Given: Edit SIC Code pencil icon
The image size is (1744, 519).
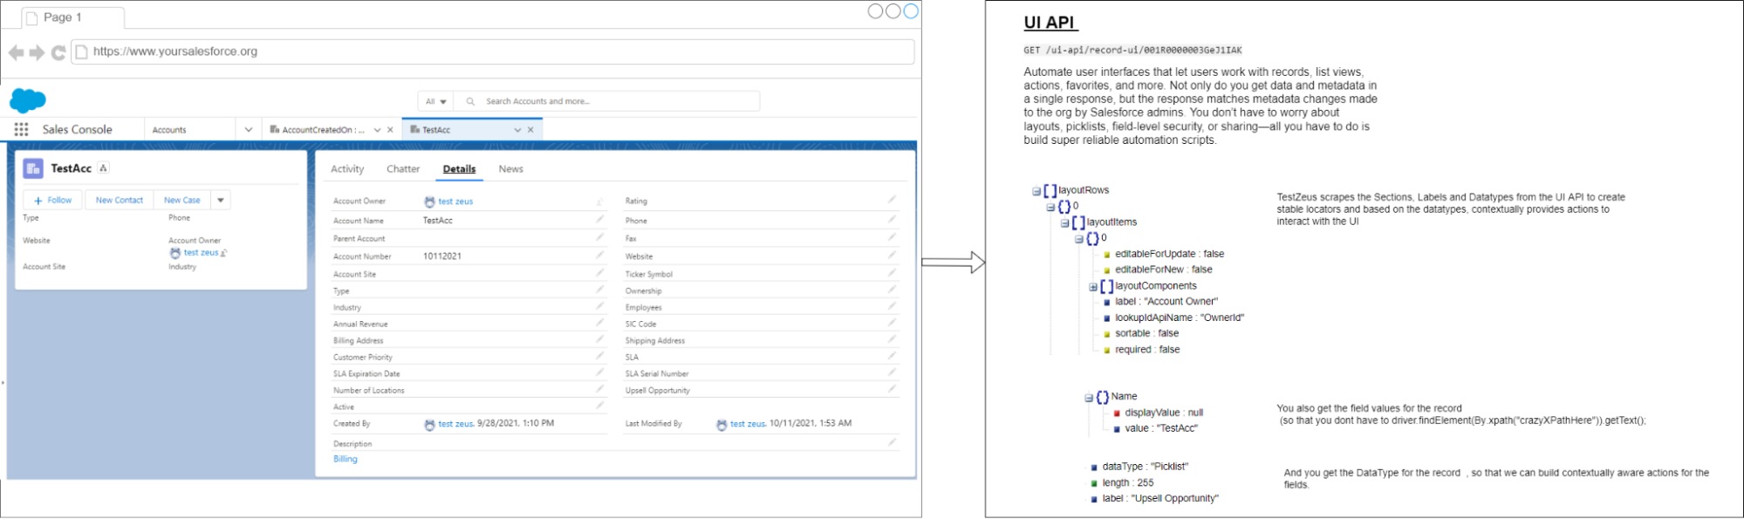Looking at the screenshot, I should (x=892, y=322).
